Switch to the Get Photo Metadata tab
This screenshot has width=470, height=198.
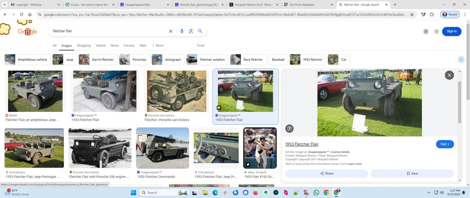[x=307, y=5]
